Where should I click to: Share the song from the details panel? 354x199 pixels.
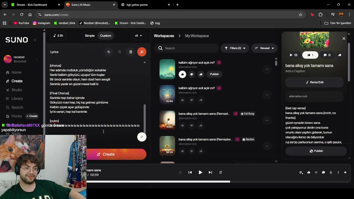(x=340, y=55)
